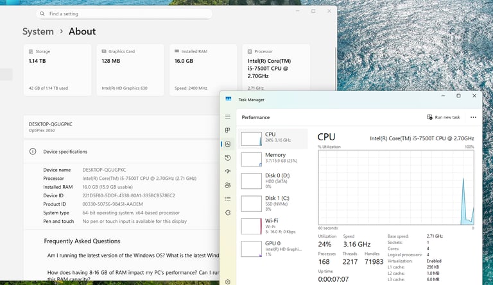Click Task Manager app icon in title bar
This screenshot has height=285, width=493.
click(229, 99)
